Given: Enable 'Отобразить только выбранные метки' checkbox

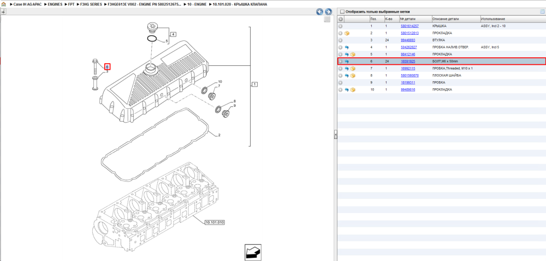Looking at the screenshot, I should pos(342,11).
